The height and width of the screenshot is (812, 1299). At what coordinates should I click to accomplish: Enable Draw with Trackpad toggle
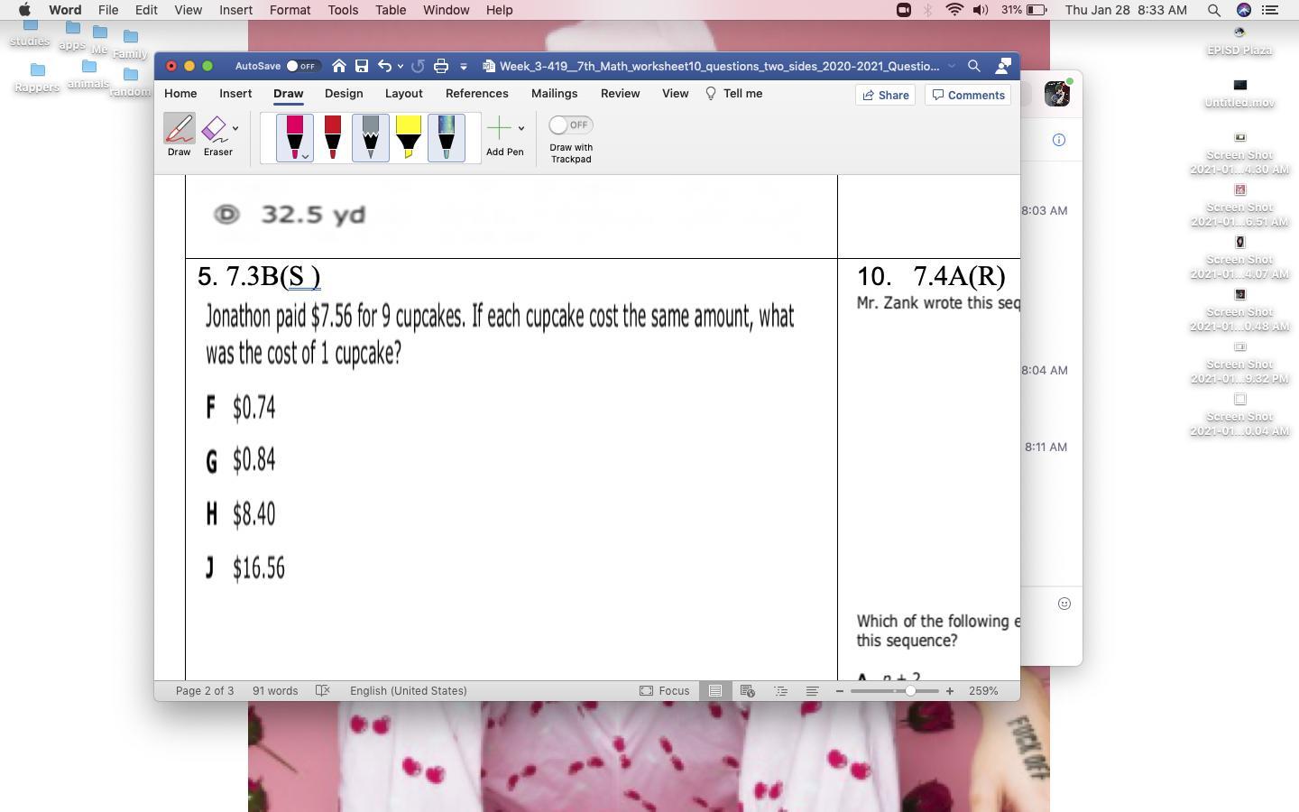point(570,125)
